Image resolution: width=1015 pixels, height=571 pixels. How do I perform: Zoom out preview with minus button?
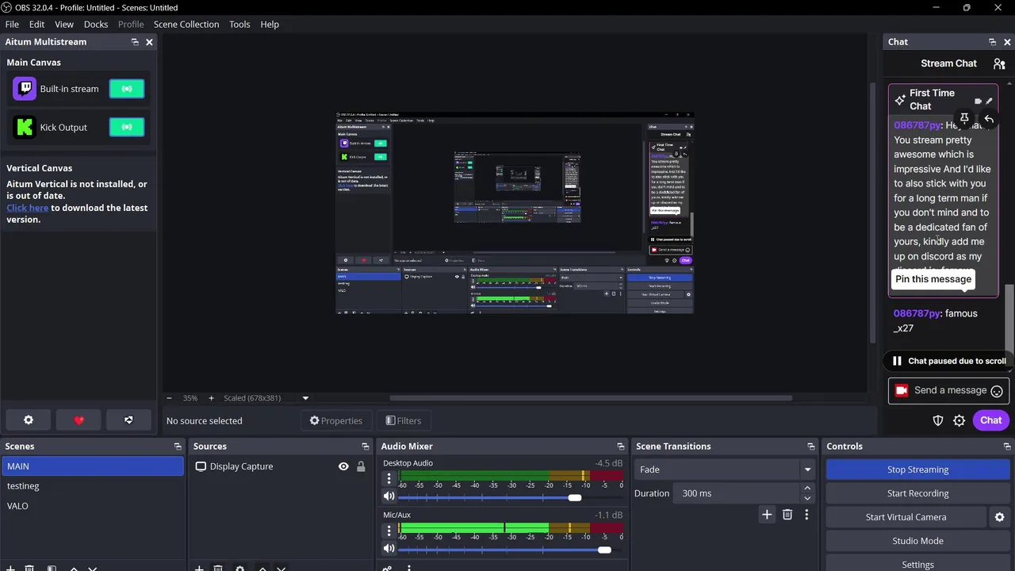pos(168,398)
